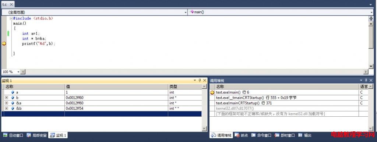Click the int * b=&a; code line

34,39
